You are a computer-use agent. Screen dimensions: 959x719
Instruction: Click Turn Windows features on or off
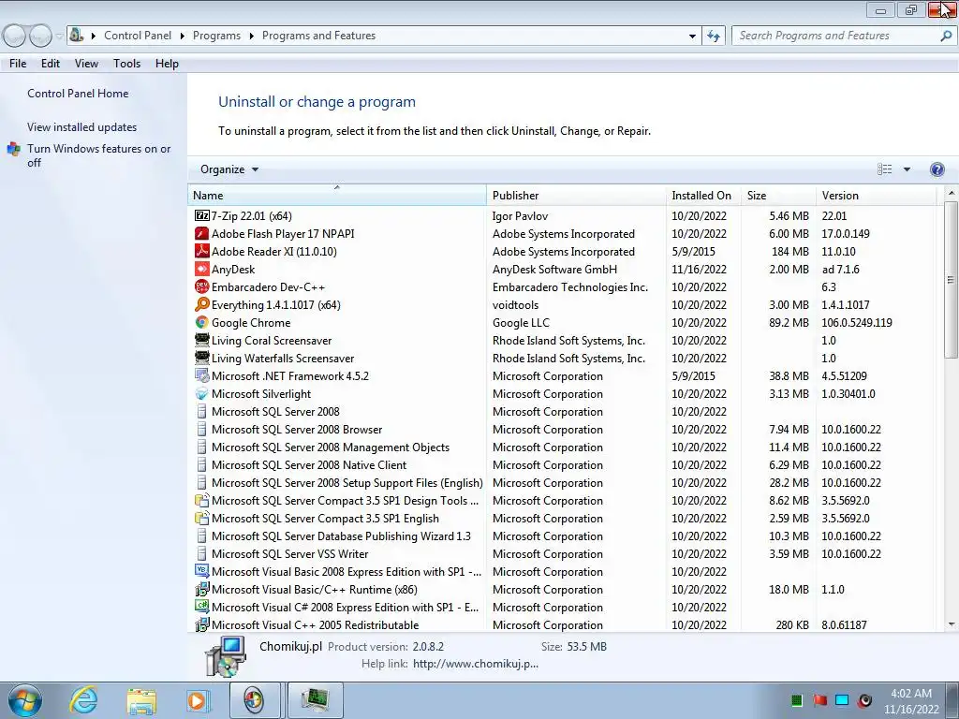[98, 155]
